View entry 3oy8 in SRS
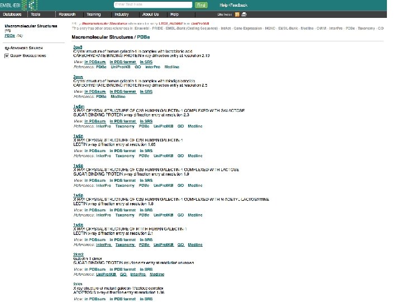 click(x=146, y=62)
